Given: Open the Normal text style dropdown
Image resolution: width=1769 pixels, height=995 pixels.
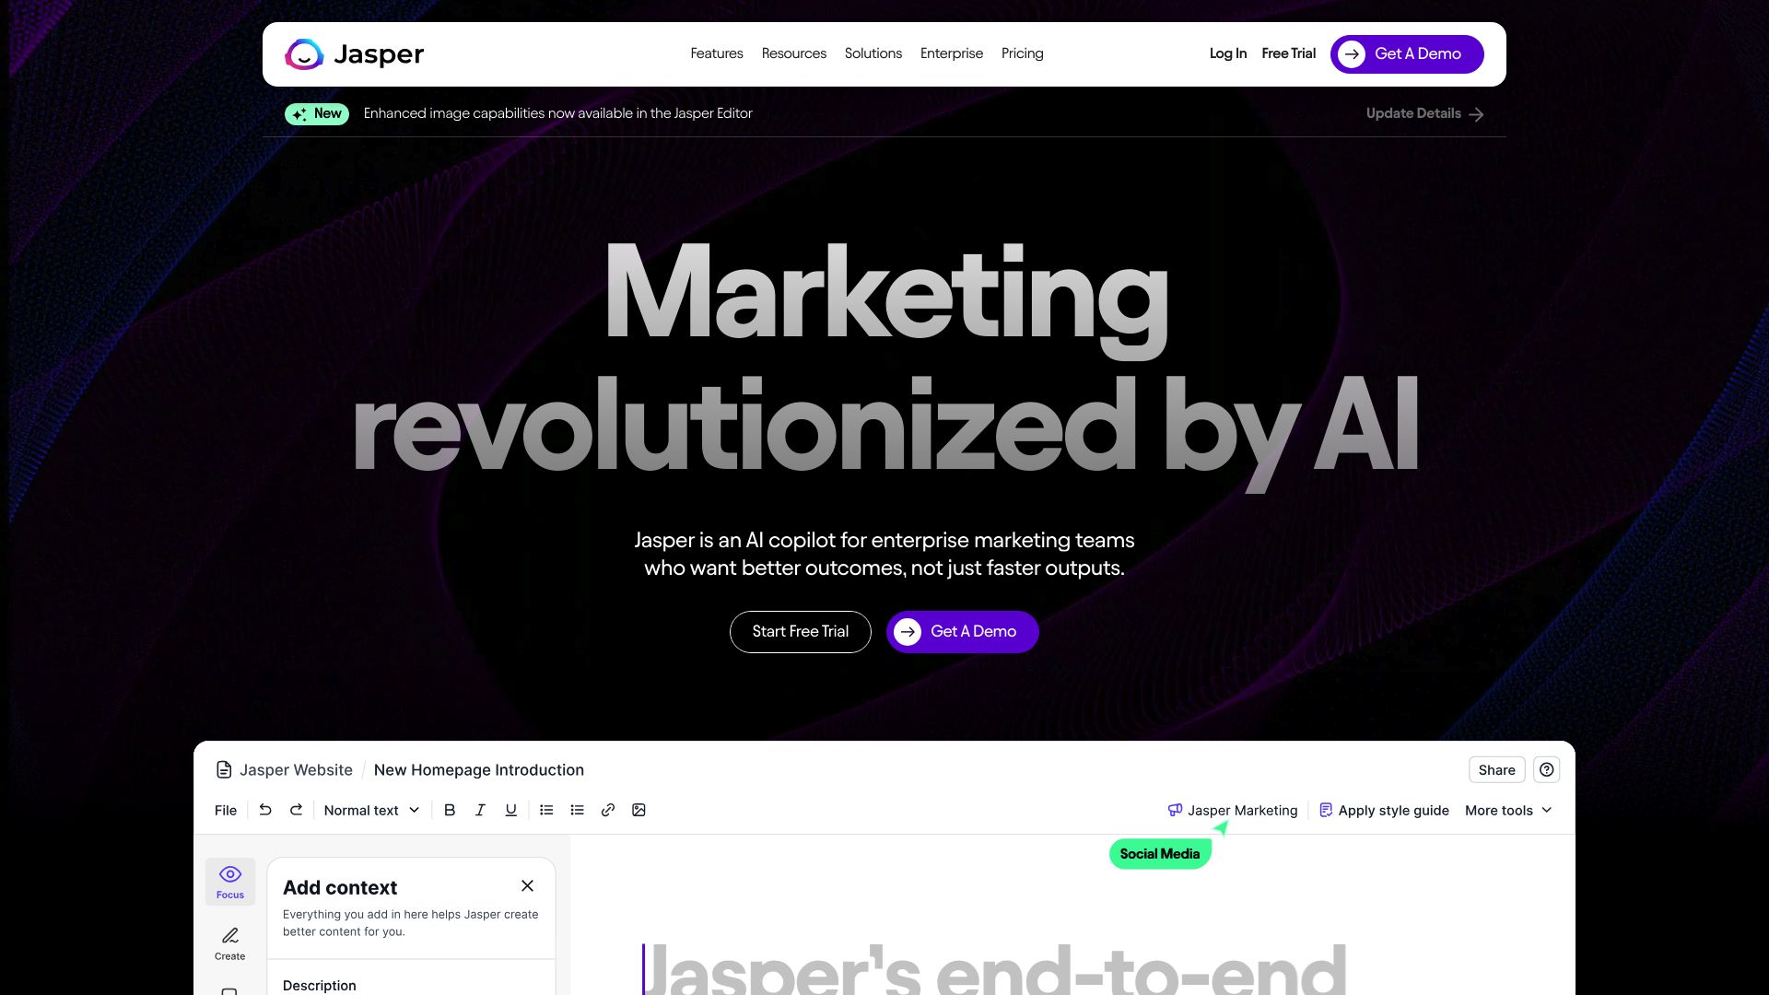Looking at the screenshot, I should 371,810.
